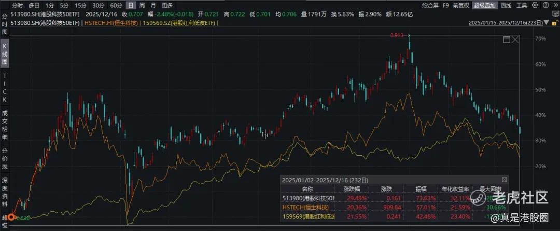Select the HSTECH(恒生科技) table row
560x231 pixels.
click(x=394, y=207)
